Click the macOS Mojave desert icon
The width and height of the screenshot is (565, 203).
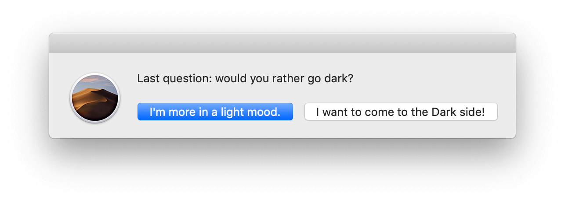pos(94,98)
